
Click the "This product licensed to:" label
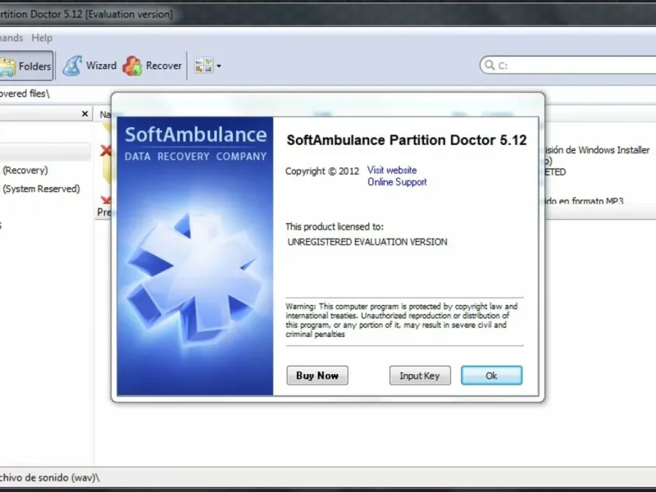[x=335, y=227]
